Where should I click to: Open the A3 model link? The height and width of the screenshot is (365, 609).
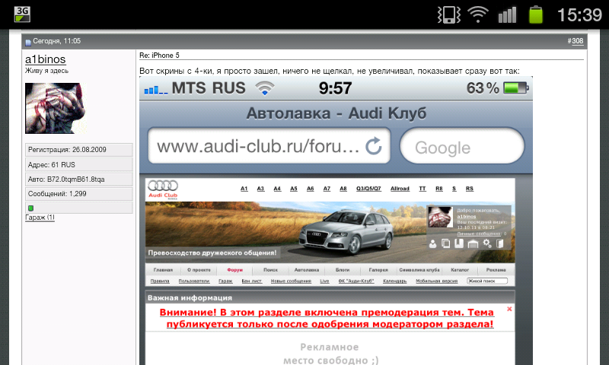[x=260, y=189]
